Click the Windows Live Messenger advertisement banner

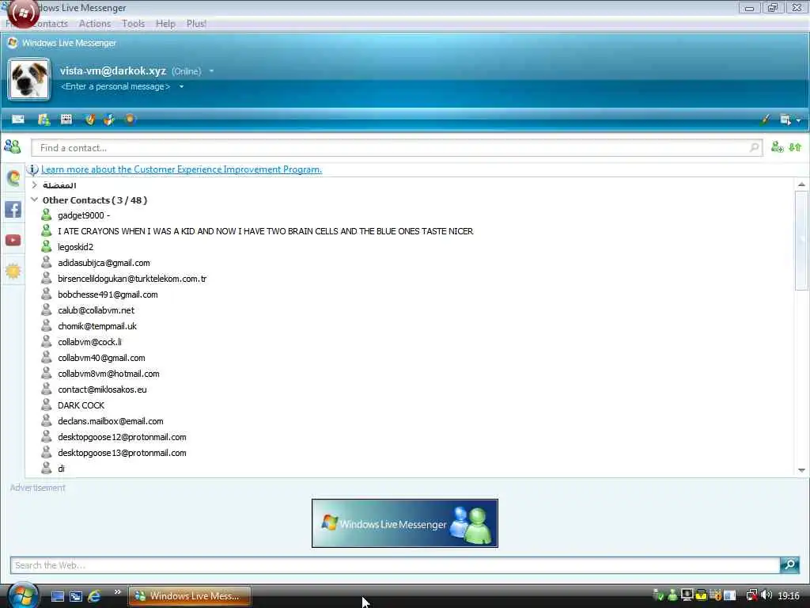tap(405, 523)
